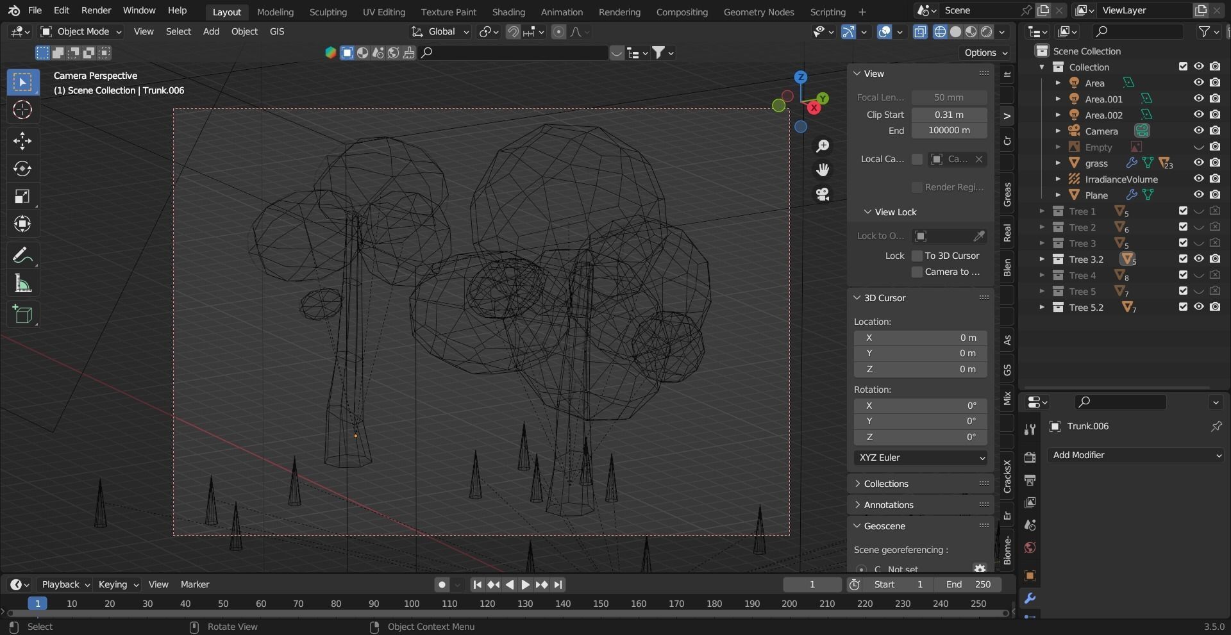This screenshot has height=635, width=1231.
Task: Switch to the Shading workspace tab
Action: coord(508,12)
